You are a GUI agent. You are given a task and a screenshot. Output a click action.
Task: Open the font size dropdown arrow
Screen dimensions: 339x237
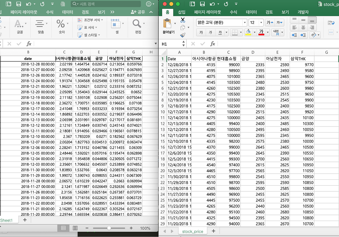pos(261,23)
